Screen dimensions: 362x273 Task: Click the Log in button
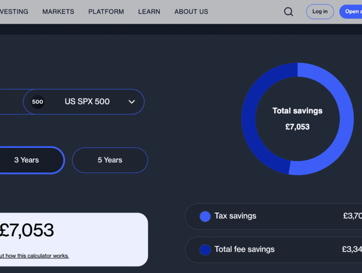[x=320, y=11]
